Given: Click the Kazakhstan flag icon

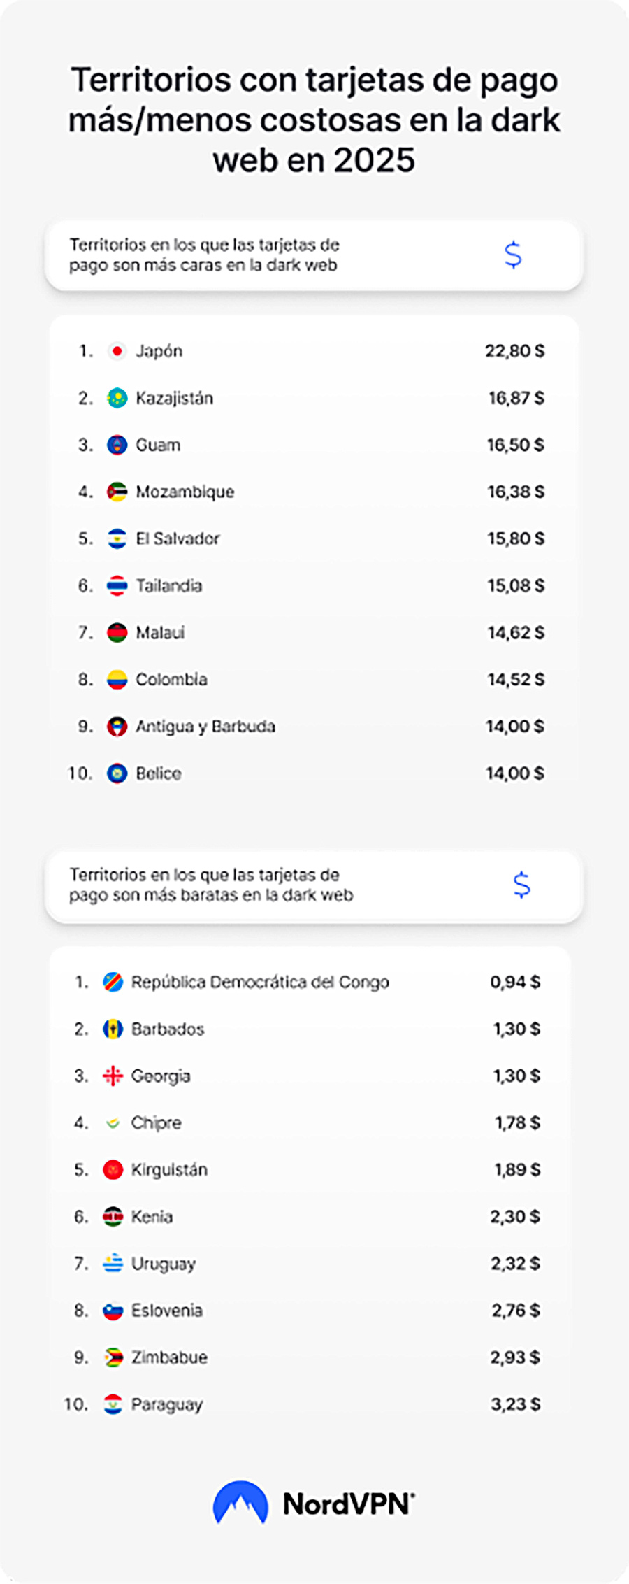Looking at the screenshot, I should click(x=117, y=398).
